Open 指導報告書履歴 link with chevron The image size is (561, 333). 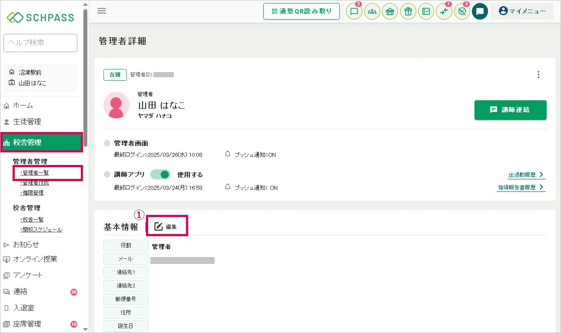(521, 188)
